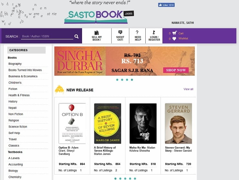Open Steven Gerrard My Story cover
The height and width of the screenshot is (180, 239).
pos(179,124)
